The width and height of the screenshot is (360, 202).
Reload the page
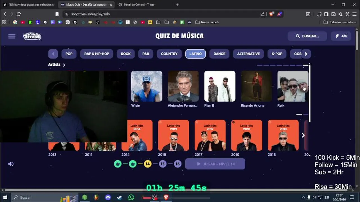pos(19,14)
